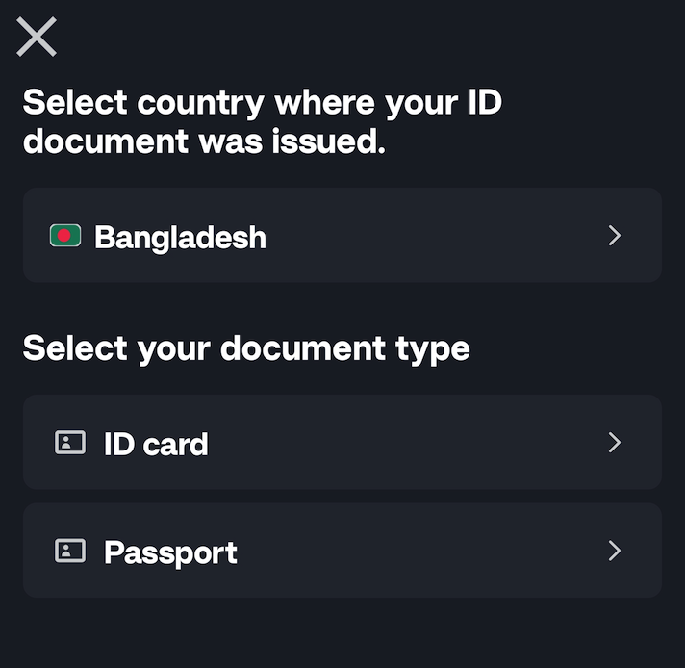Click the Bangladesh country row
Screen dimensions: 685x668
click(x=342, y=235)
